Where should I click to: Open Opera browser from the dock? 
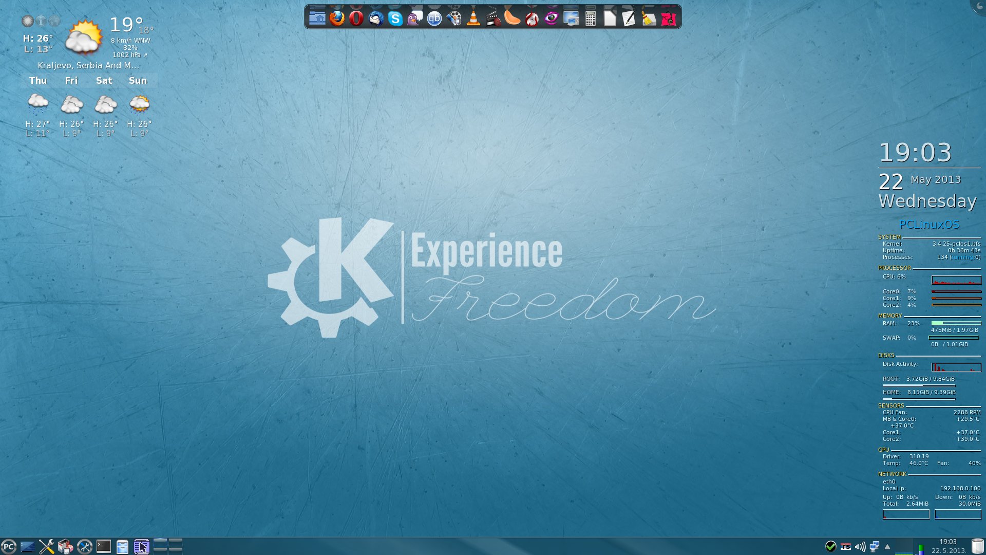pyautogui.click(x=356, y=18)
